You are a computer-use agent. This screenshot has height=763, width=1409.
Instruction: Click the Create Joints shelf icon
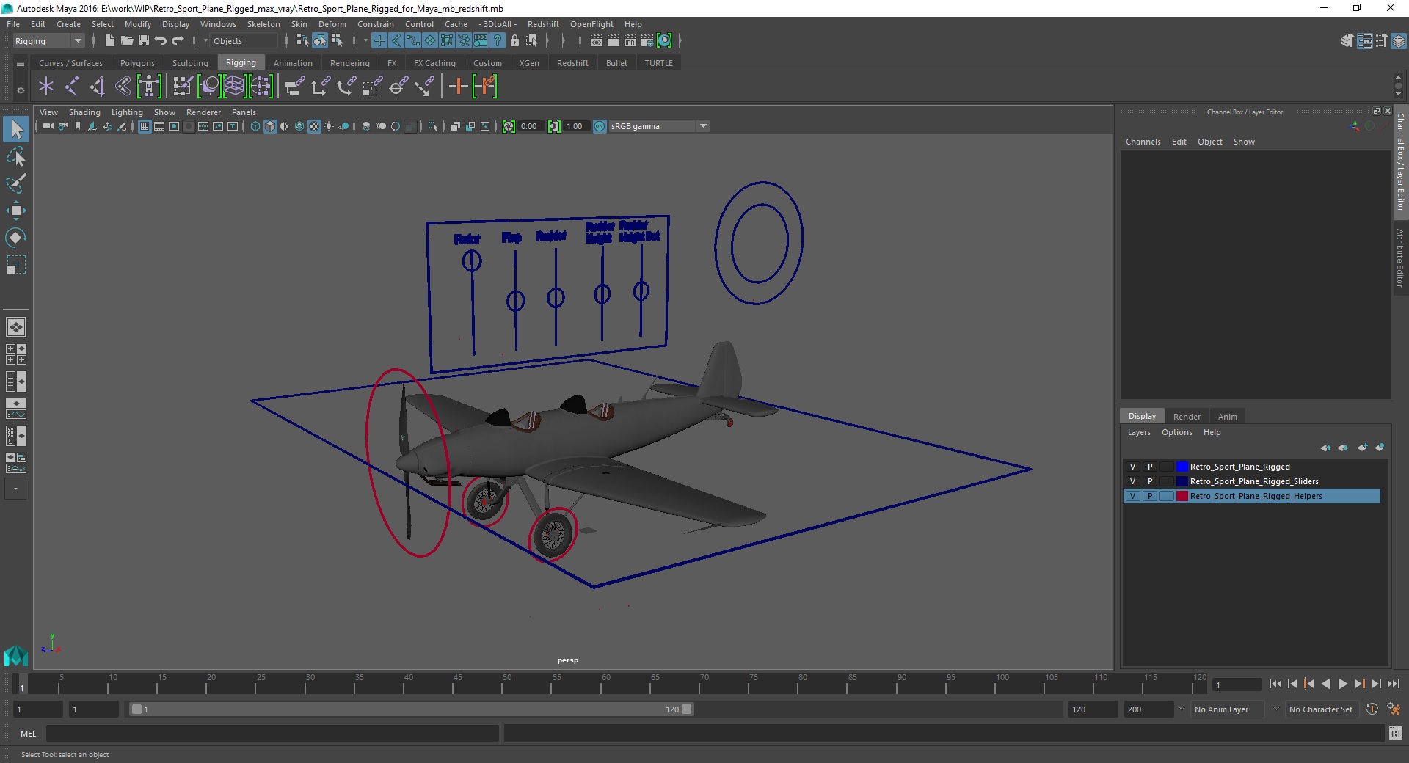[x=72, y=87]
